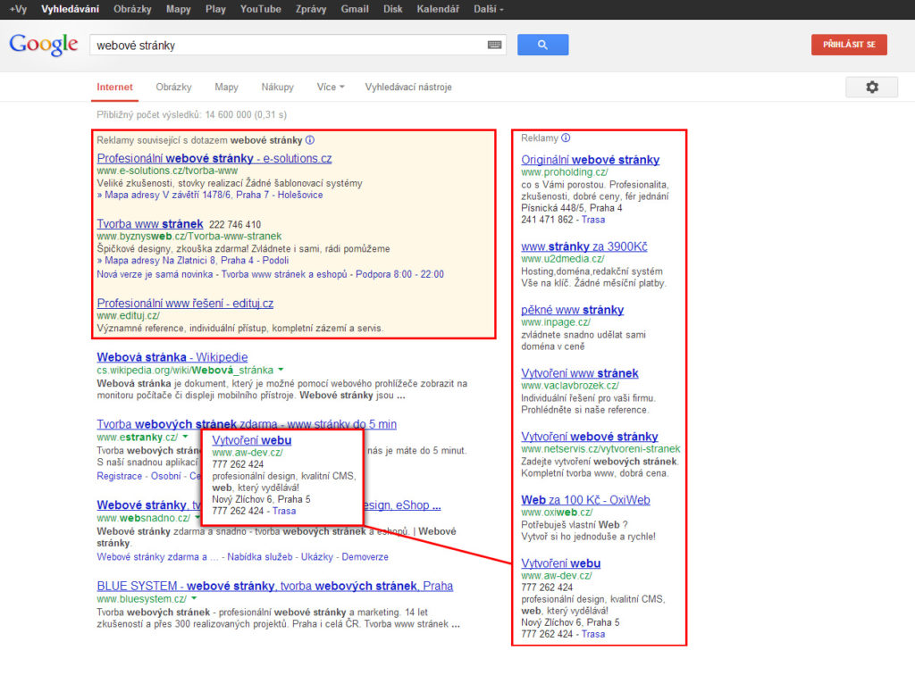Open Gmail from the top bar
This screenshot has width=915, height=692.
coord(355,9)
